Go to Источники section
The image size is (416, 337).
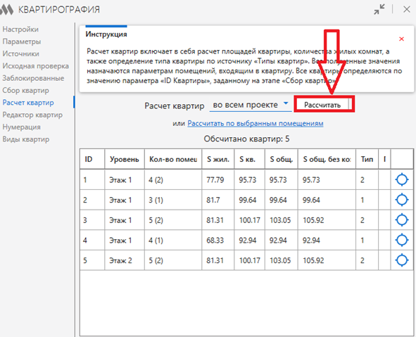(x=20, y=53)
